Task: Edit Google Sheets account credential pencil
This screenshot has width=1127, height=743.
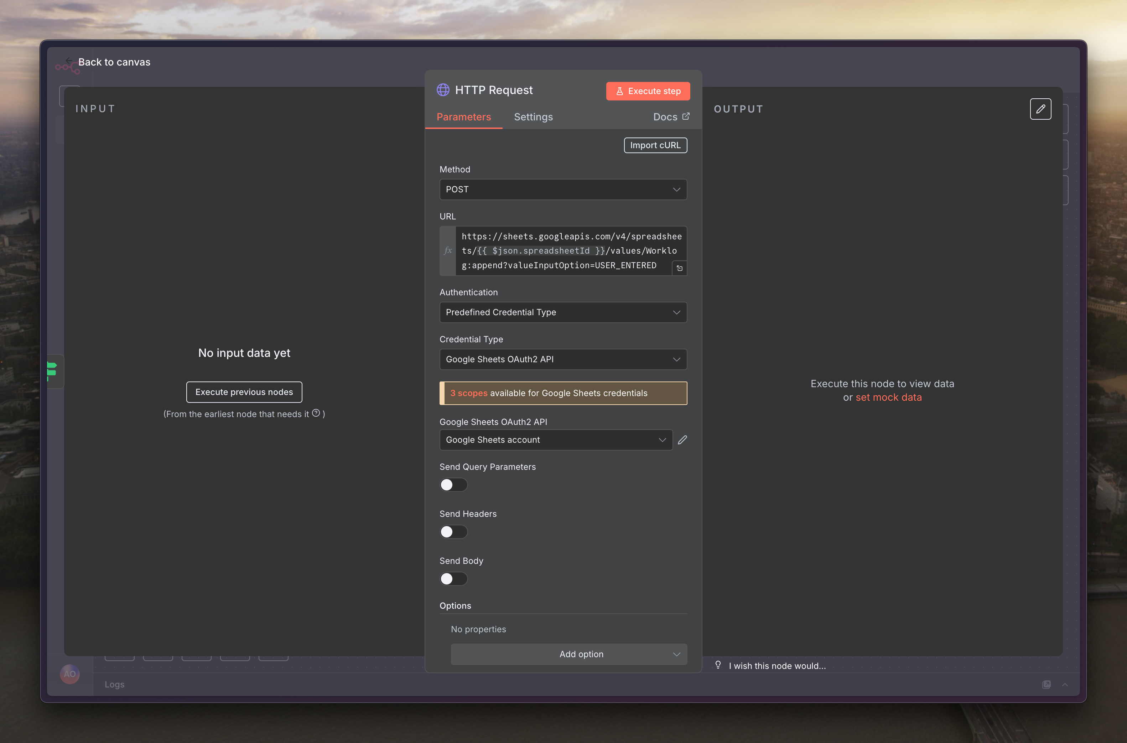Action: click(x=682, y=440)
